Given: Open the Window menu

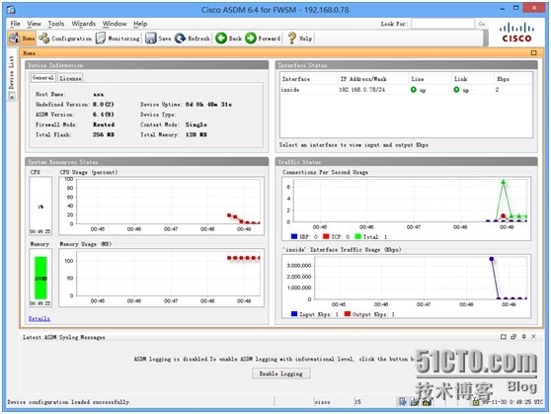Looking at the screenshot, I should [x=115, y=24].
